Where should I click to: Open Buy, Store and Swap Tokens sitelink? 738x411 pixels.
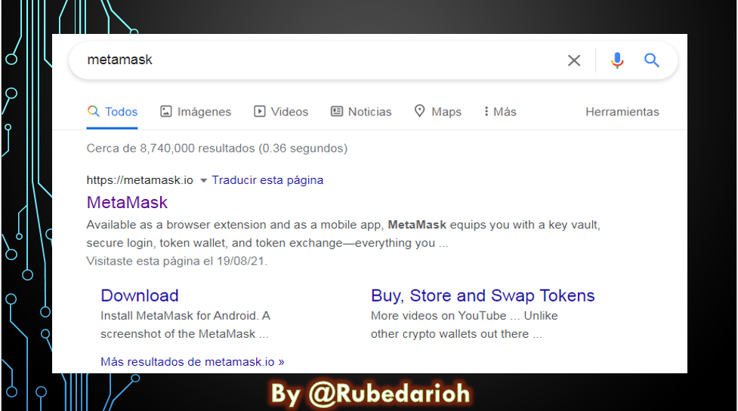point(483,296)
